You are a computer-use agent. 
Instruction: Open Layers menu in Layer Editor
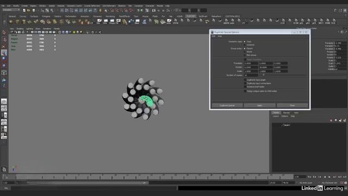pos(276,116)
